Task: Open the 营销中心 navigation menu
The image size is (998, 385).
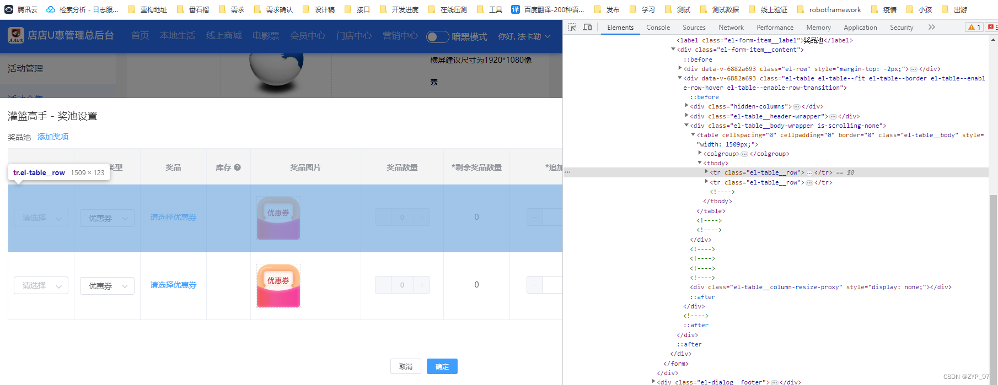Action: click(400, 36)
